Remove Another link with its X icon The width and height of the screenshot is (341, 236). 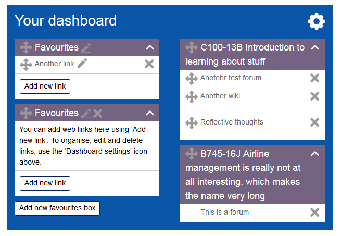pyautogui.click(x=149, y=64)
